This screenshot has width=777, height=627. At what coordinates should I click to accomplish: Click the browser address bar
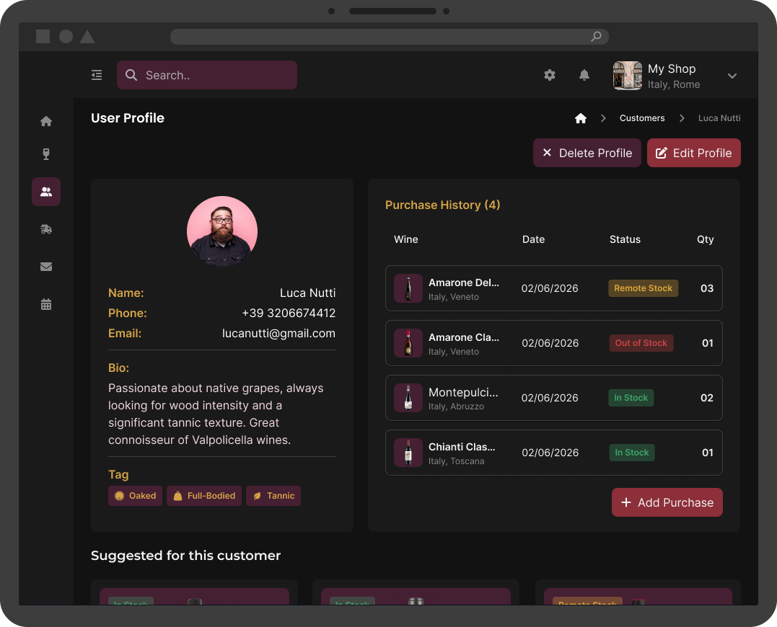coord(390,36)
